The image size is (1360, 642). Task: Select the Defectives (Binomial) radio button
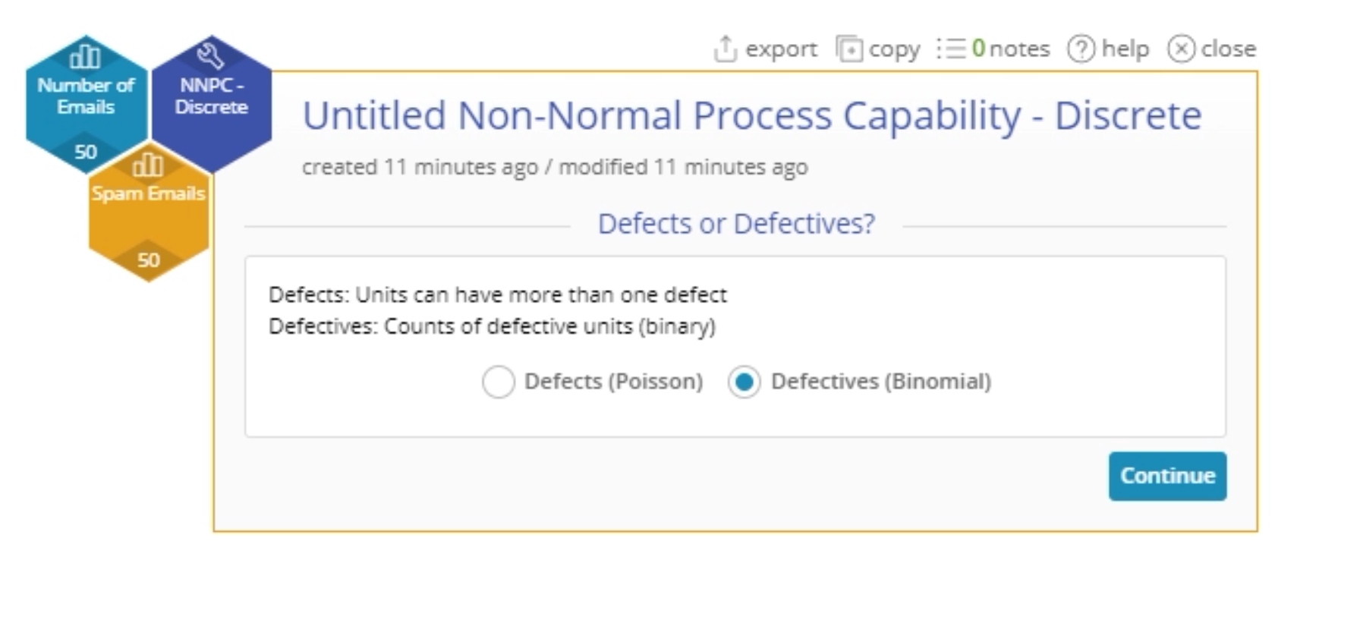(745, 382)
